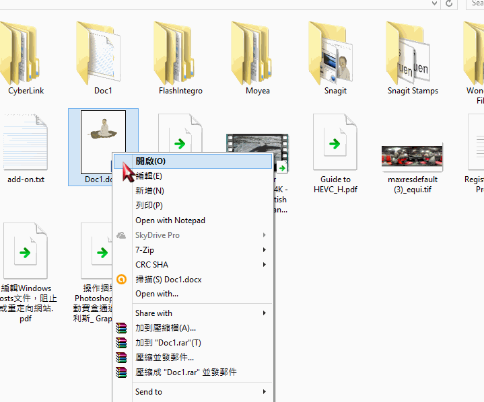Choose Open with Notepad
Viewport: 484px width, 402px height.
tap(193, 220)
